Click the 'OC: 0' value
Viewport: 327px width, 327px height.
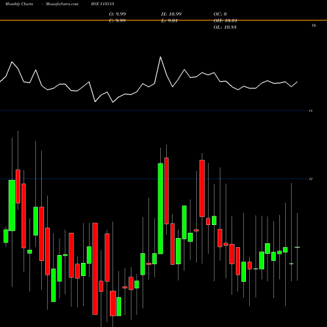click(x=220, y=14)
